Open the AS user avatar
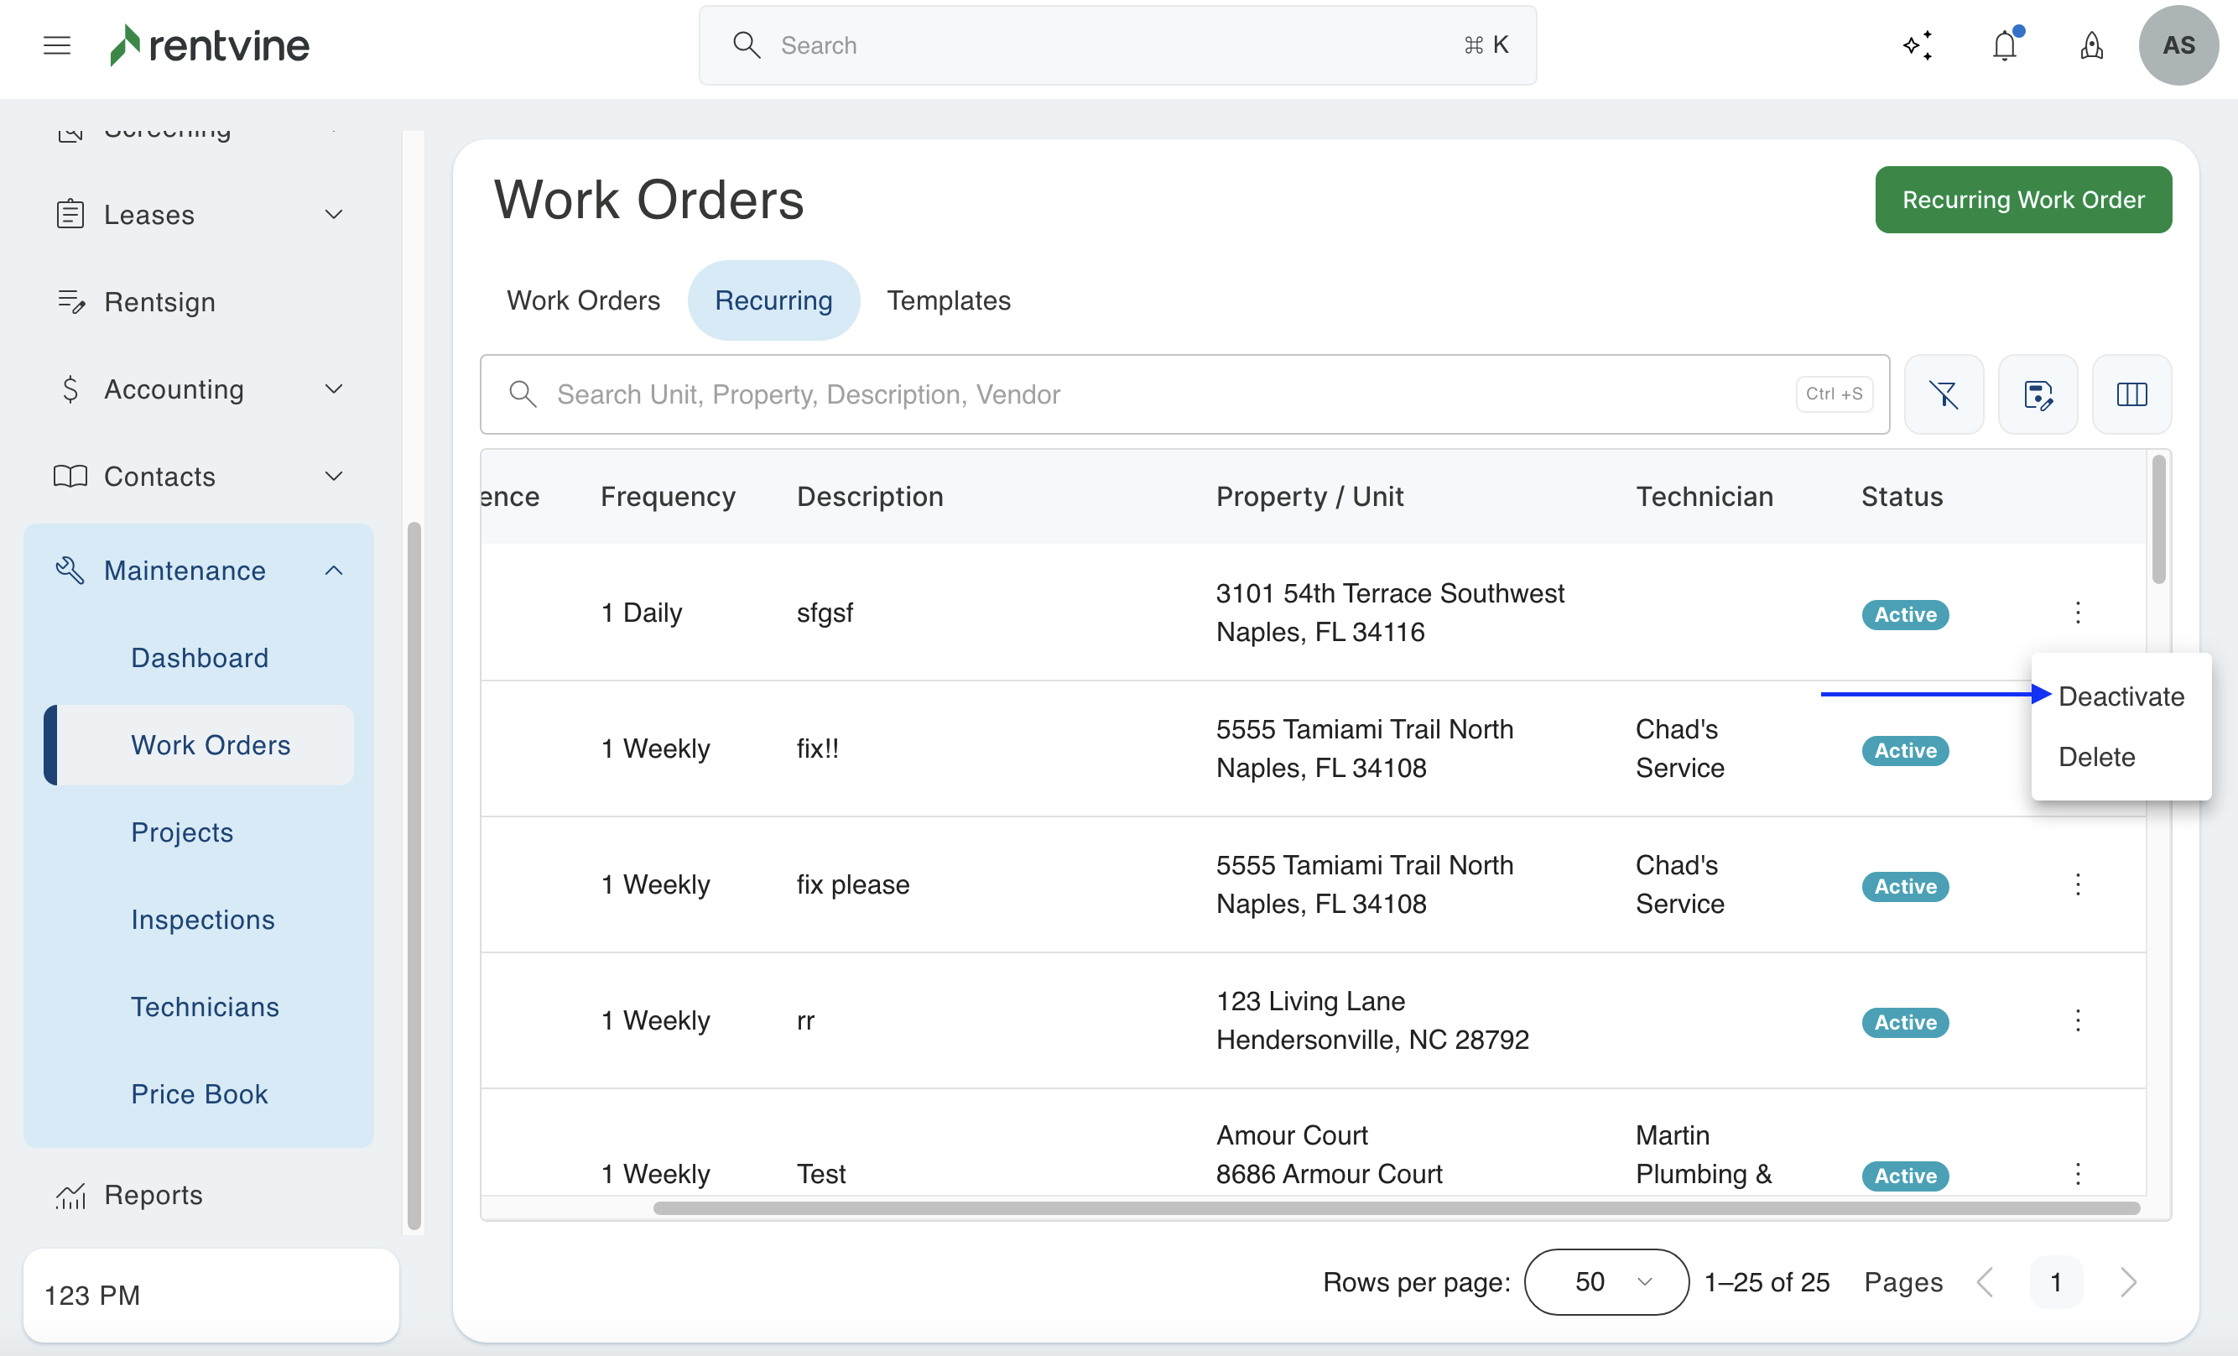The width and height of the screenshot is (2238, 1356). 2178,45
